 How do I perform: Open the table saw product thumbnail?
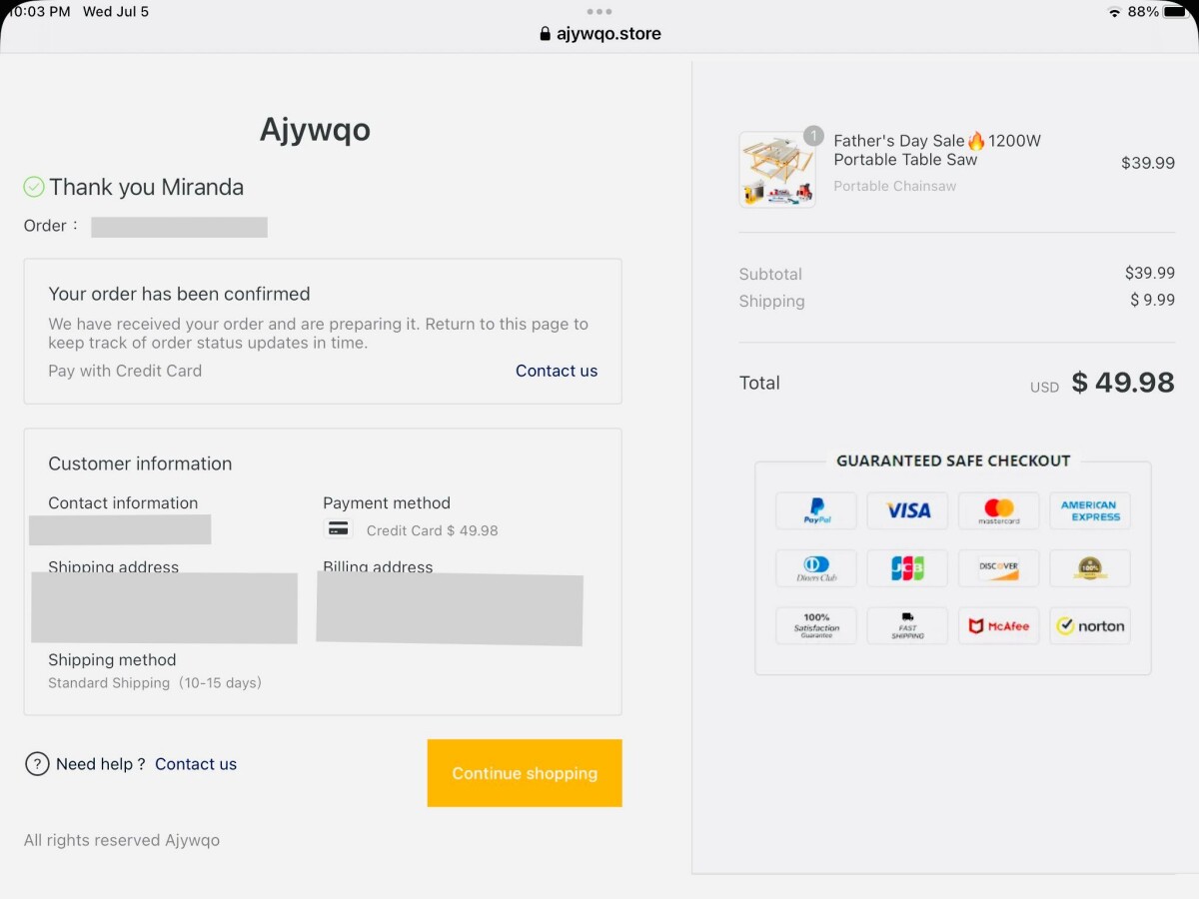(x=777, y=170)
